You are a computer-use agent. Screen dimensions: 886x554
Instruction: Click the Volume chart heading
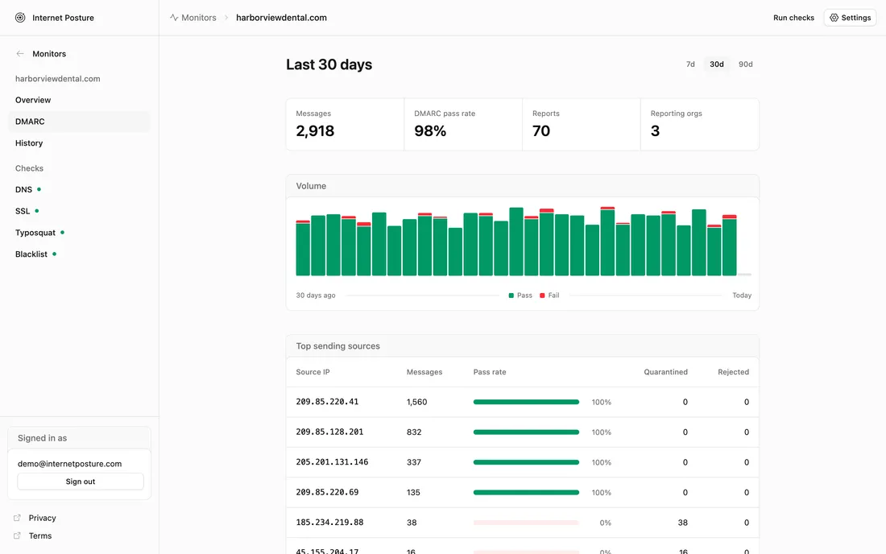pos(311,186)
